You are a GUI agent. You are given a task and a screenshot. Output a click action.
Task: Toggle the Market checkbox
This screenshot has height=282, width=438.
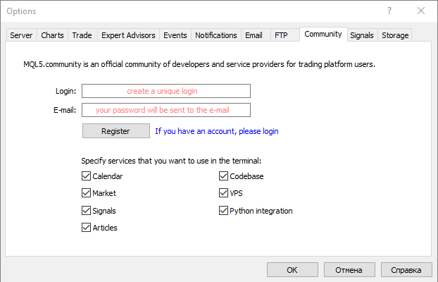87,193
